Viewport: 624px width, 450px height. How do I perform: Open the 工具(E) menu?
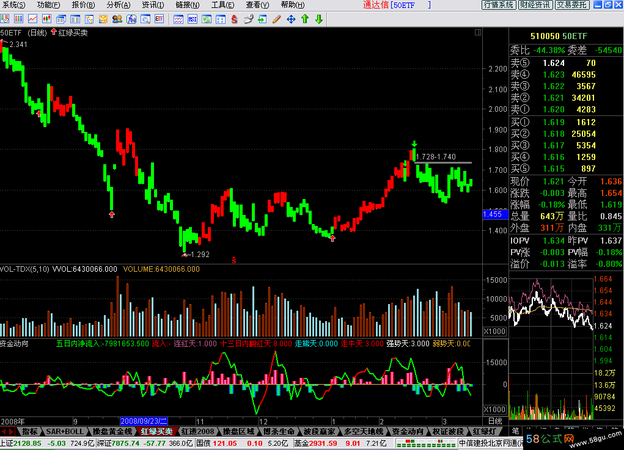222,5
